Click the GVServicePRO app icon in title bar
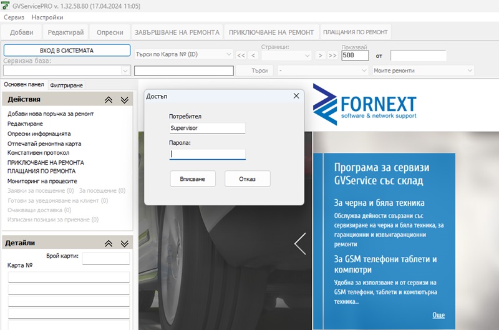 coord(5,6)
